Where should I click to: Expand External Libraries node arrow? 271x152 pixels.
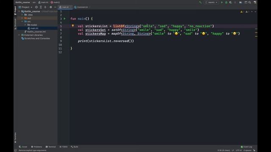tap(19, 35)
